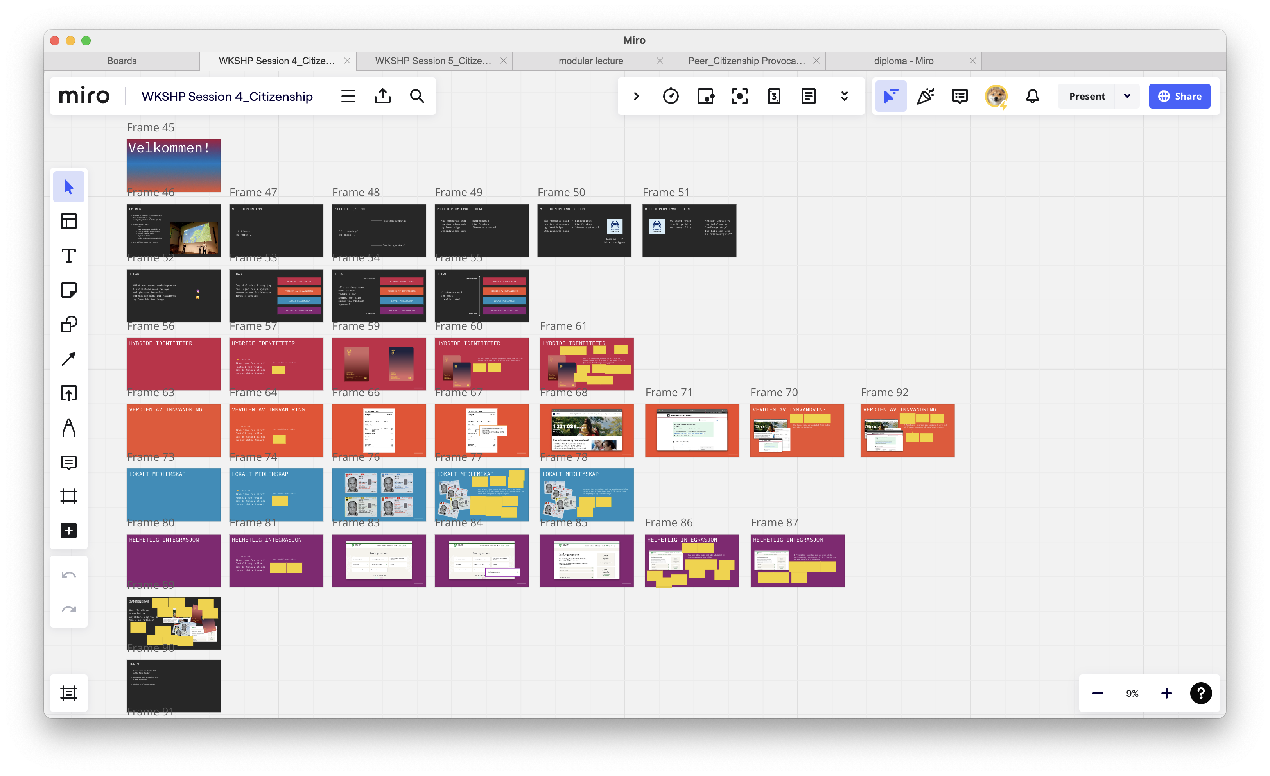Click the miro logo
The height and width of the screenshot is (776, 1270).
coord(84,96)
